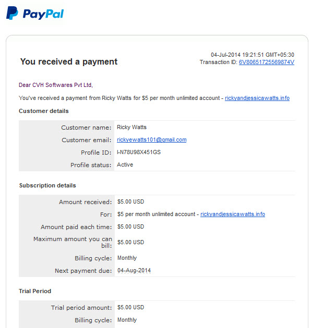
Task: Click the Monthly billing cycle under Trial Period
Action: [x=127, y=320]
